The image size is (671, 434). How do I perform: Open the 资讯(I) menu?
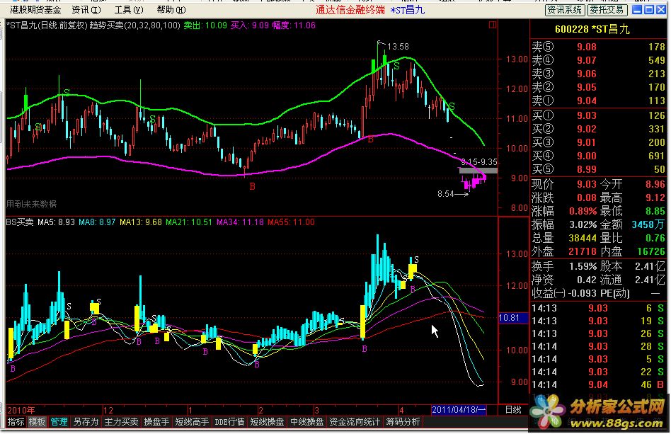(x=86, y=9)
